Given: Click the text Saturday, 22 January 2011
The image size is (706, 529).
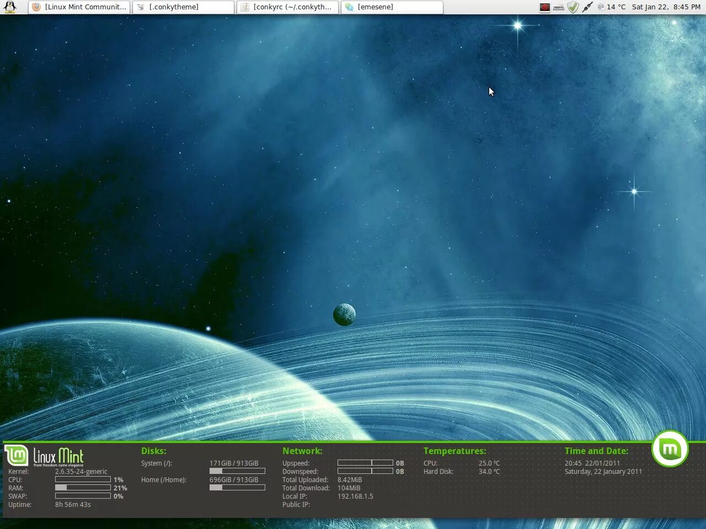Looking at the screenshot, I should pyautogui.click(x=603, y=472).
